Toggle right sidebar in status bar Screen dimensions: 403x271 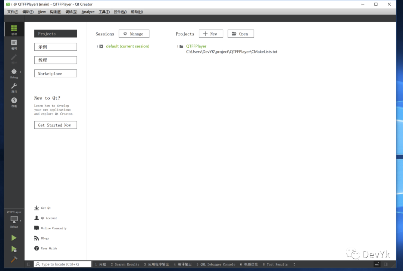pyautogui.click(x=386, y=264)
